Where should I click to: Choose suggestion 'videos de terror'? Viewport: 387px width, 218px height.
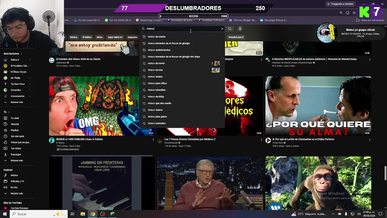point(182,63)
